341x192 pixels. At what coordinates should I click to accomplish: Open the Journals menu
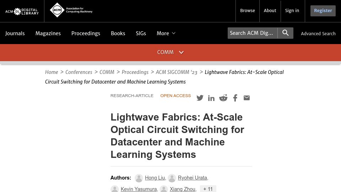(x=15, y=33)
